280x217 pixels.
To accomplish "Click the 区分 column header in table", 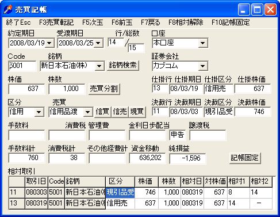I will (120, 181).
